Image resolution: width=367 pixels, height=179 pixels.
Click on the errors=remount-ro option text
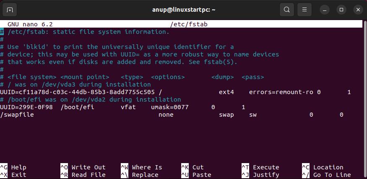281,92
